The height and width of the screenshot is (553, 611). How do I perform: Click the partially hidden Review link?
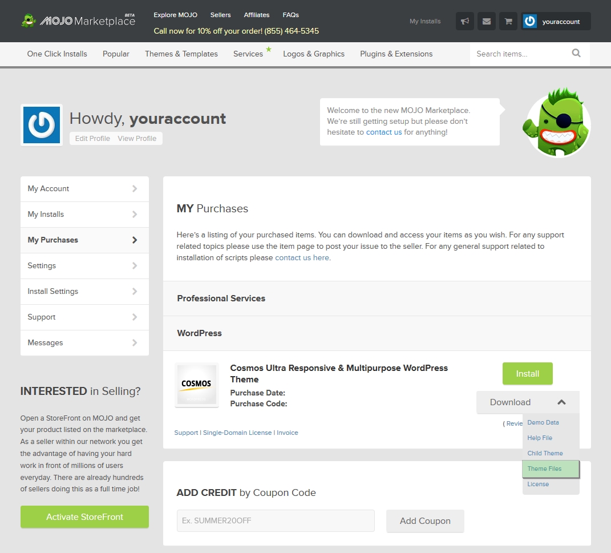[513, 423]
